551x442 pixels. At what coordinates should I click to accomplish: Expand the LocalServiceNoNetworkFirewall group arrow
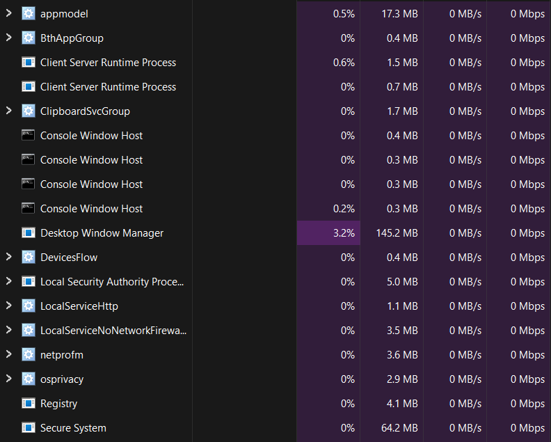point(9,331)
